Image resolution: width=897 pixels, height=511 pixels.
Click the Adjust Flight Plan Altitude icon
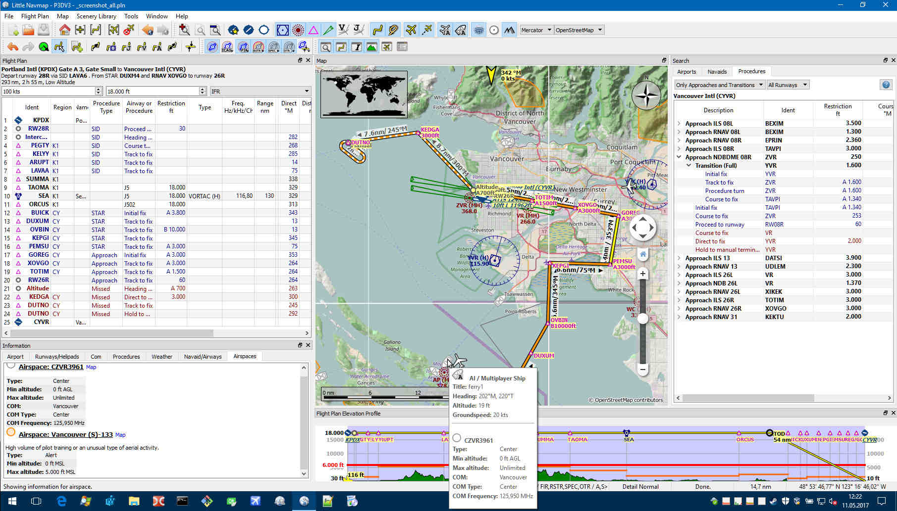tap(191, 47)
